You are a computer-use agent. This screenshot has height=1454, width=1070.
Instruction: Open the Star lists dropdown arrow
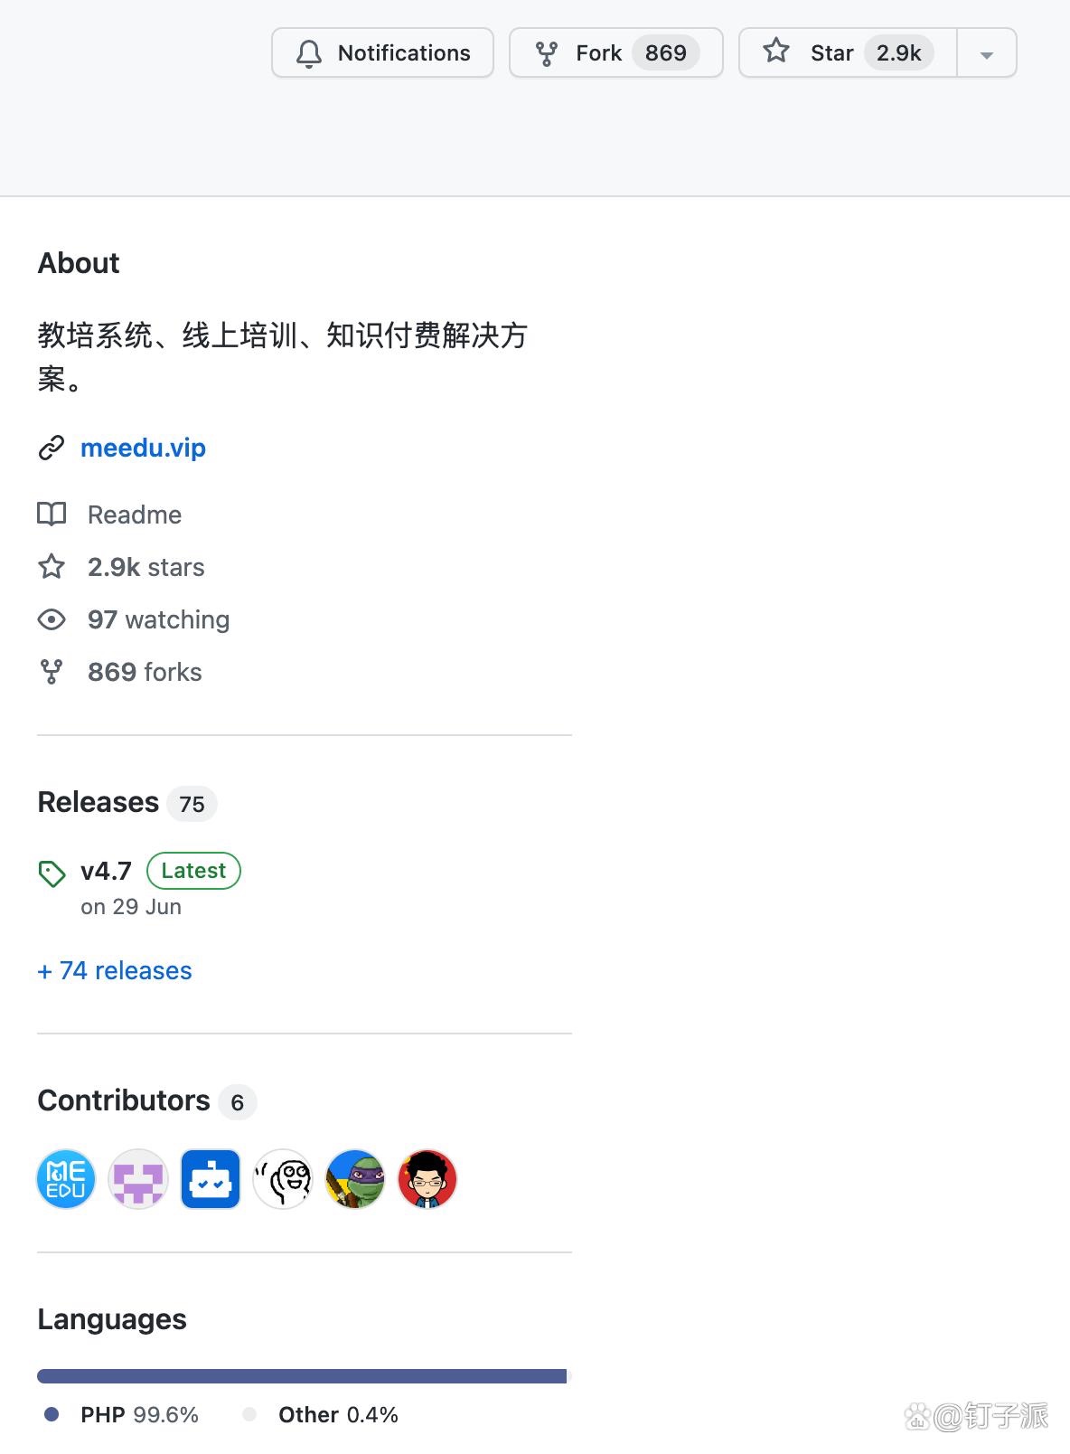click(x=987, y=53)
